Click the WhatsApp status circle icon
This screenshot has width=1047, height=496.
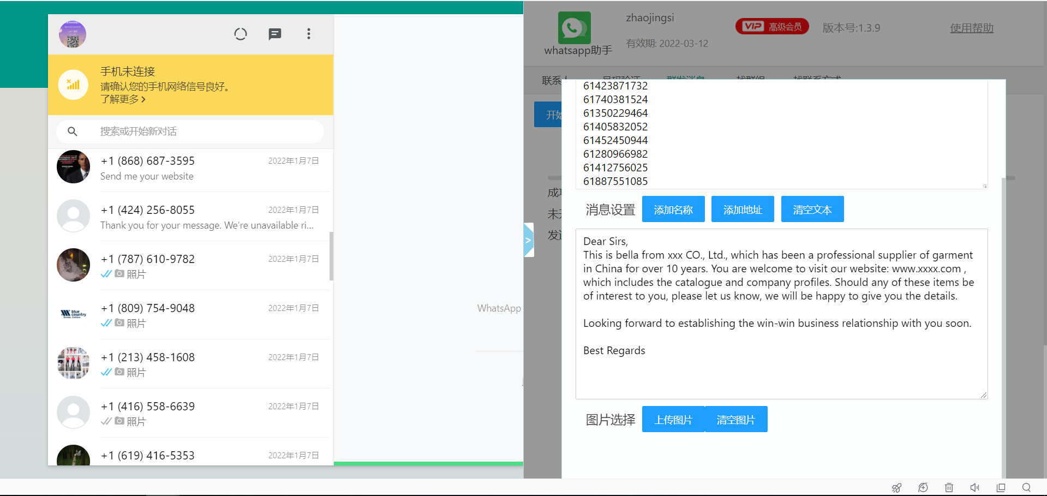[241, 34]
